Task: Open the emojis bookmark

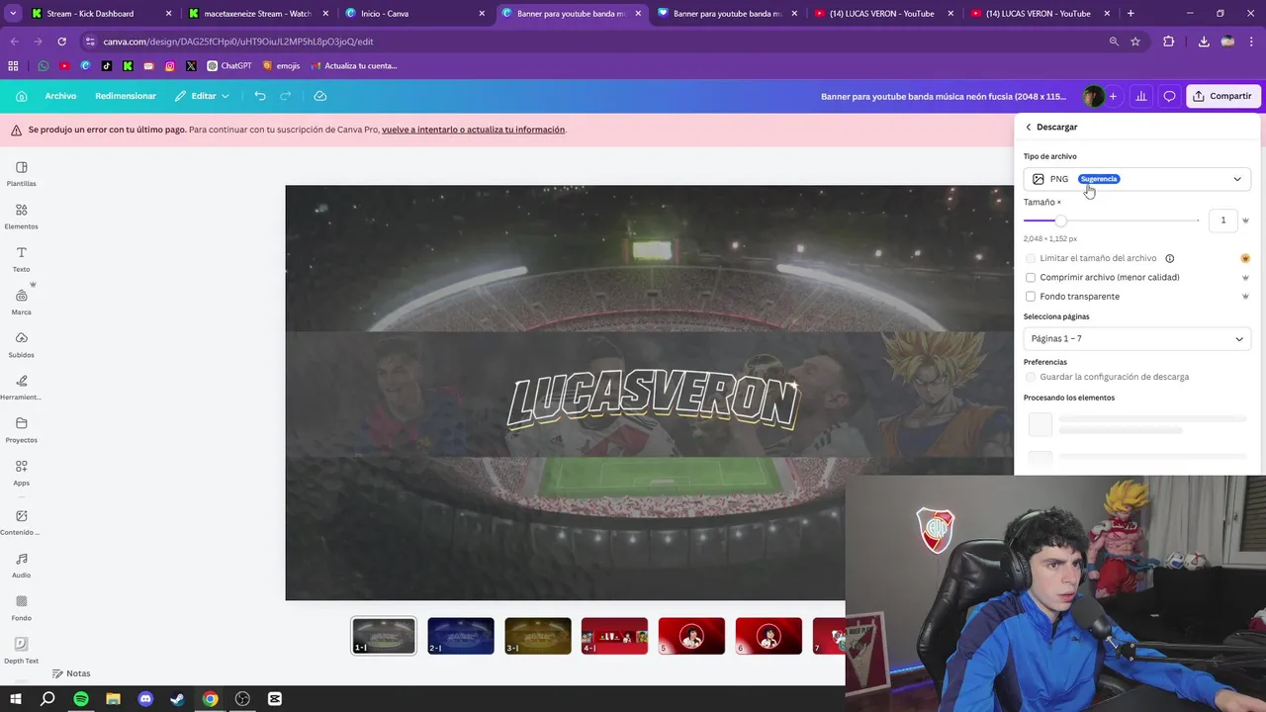Action: coord(281,66)
